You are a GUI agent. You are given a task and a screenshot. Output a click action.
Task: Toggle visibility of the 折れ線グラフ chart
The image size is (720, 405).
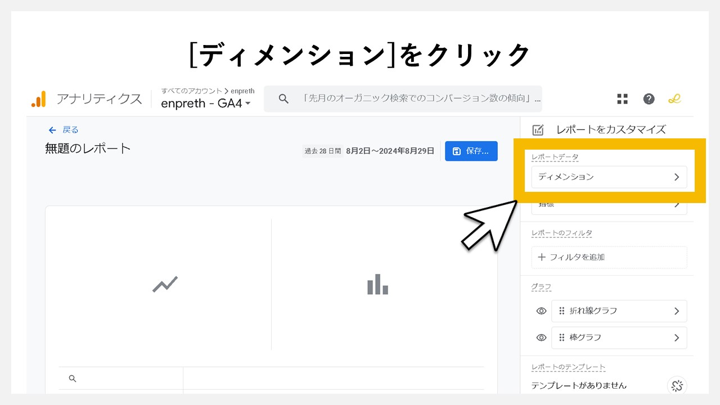541,310
